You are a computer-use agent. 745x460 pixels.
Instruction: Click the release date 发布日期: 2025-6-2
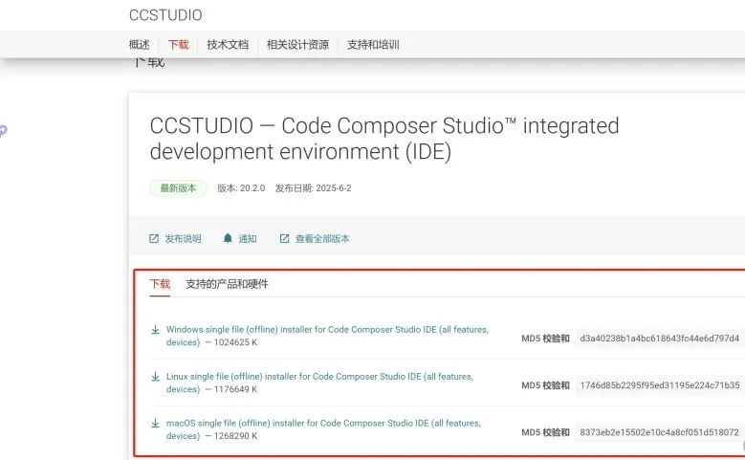coord(313,188)
